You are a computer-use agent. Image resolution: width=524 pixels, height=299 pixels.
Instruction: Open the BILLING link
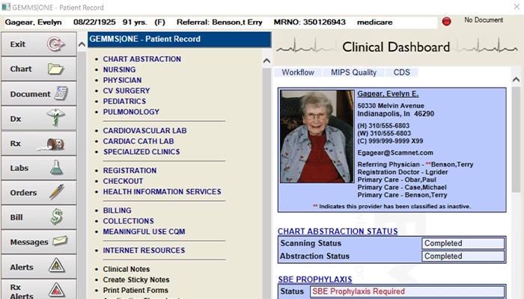[x=117, y=211]
